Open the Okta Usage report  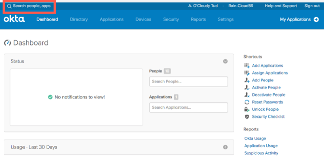[255, 139]
